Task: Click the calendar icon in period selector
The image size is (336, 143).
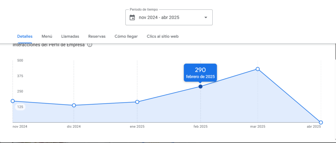Action: [x=132, y=17]
